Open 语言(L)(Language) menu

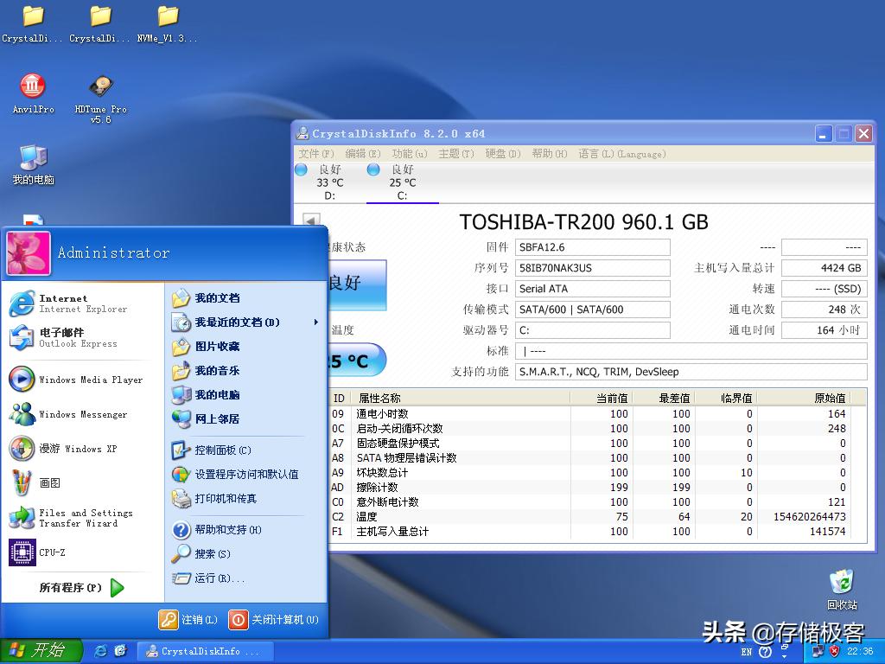coord(622,154)
